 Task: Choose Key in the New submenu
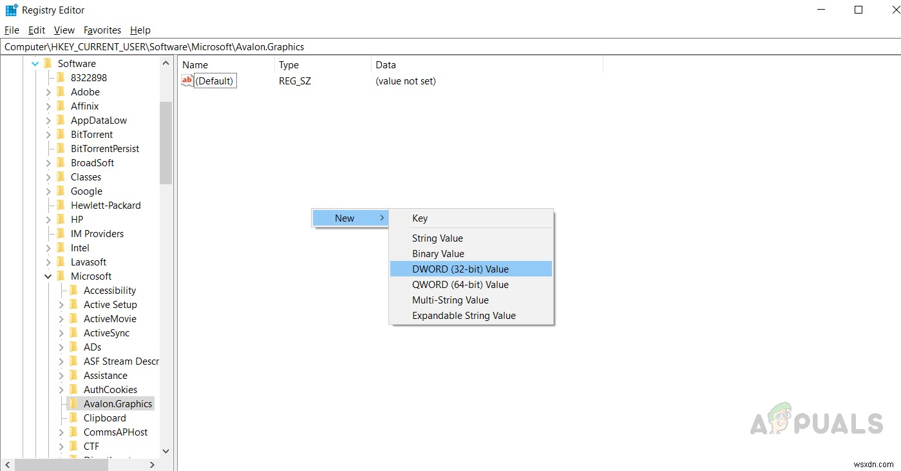click(471, 218)
